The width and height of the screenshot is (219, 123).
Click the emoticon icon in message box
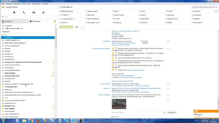pyautogui.click(x=164, y=112)
